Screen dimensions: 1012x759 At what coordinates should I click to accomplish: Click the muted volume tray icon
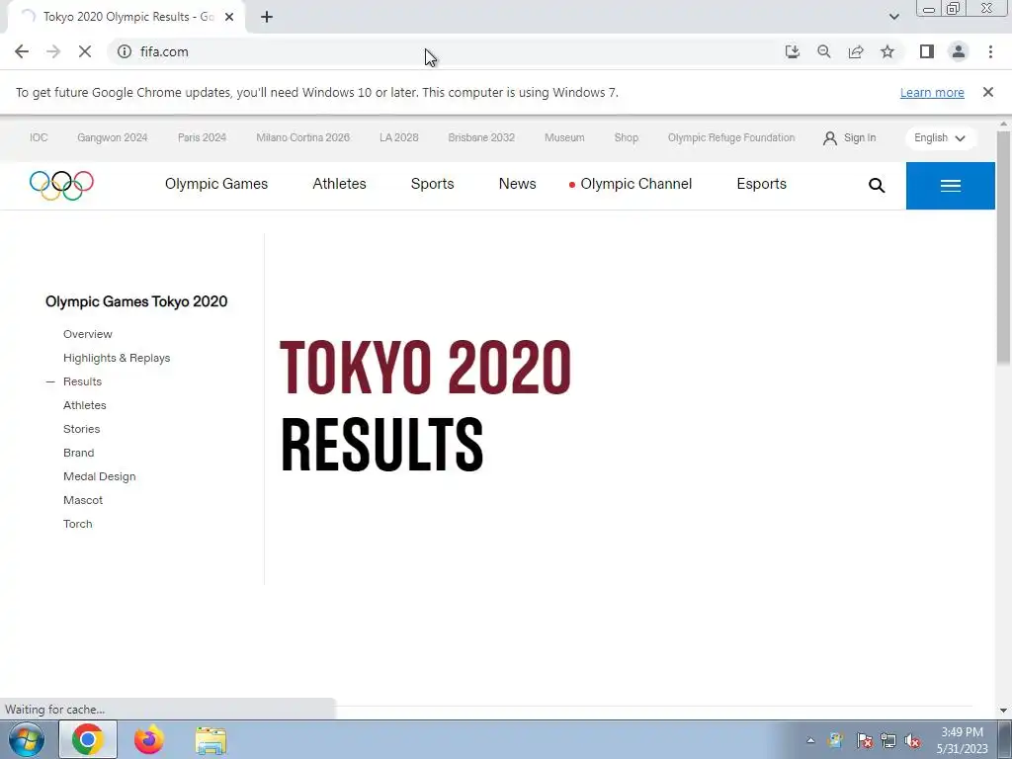tap(912, 740)
